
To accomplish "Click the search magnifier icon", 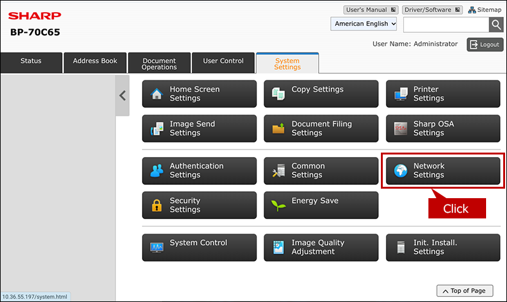I will (x=496, y=25).
